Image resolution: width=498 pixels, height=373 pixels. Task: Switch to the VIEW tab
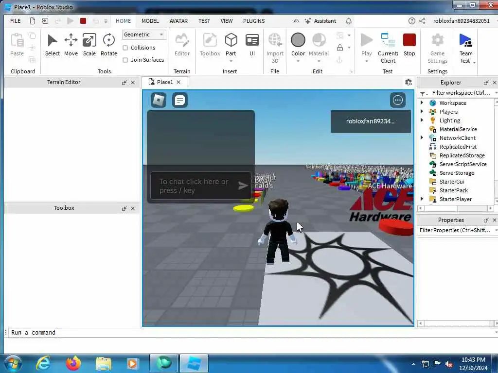click(227, 21)
